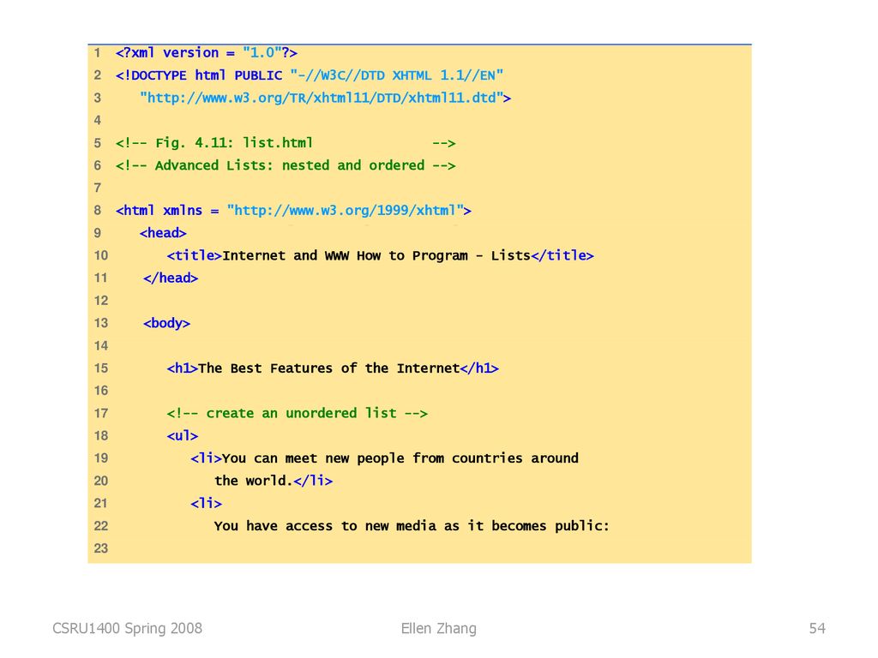Click line number 12

101,301
